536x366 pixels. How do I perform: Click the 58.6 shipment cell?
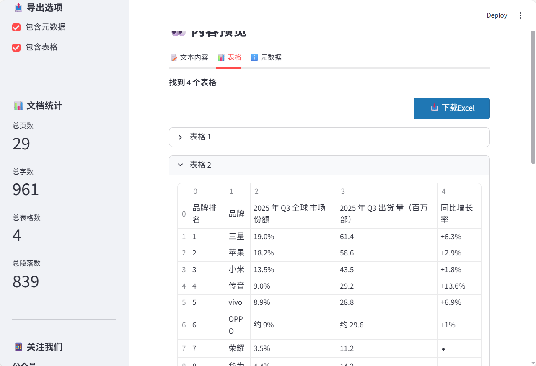[387, 253]
